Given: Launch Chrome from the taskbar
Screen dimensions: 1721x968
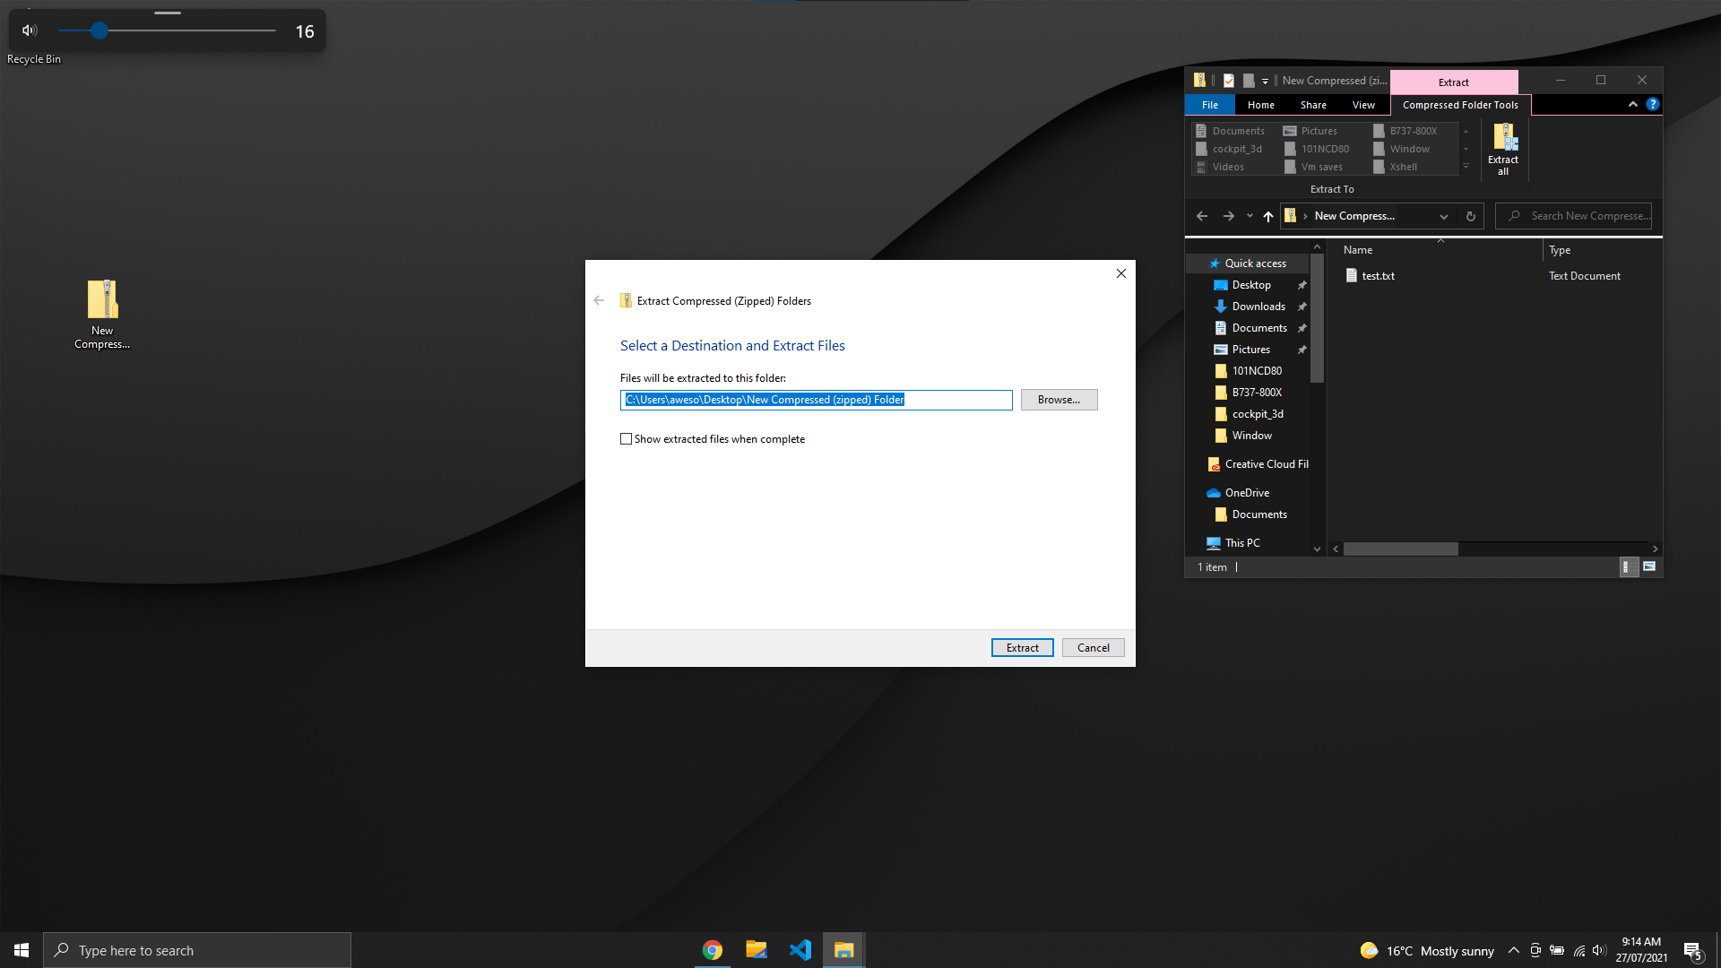Looking at the screenshot, I should (713, 950).
